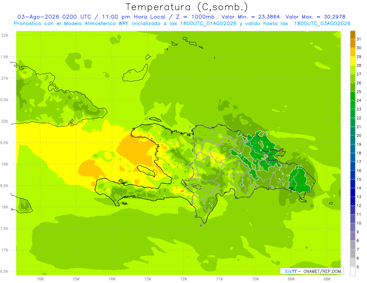
Task: Click the 18N latitude axis label
Action: (x=5, y=207)
